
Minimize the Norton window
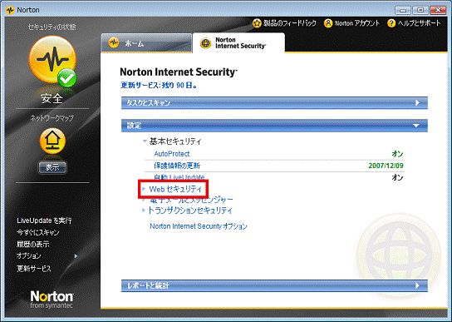(x=403, y=10)
